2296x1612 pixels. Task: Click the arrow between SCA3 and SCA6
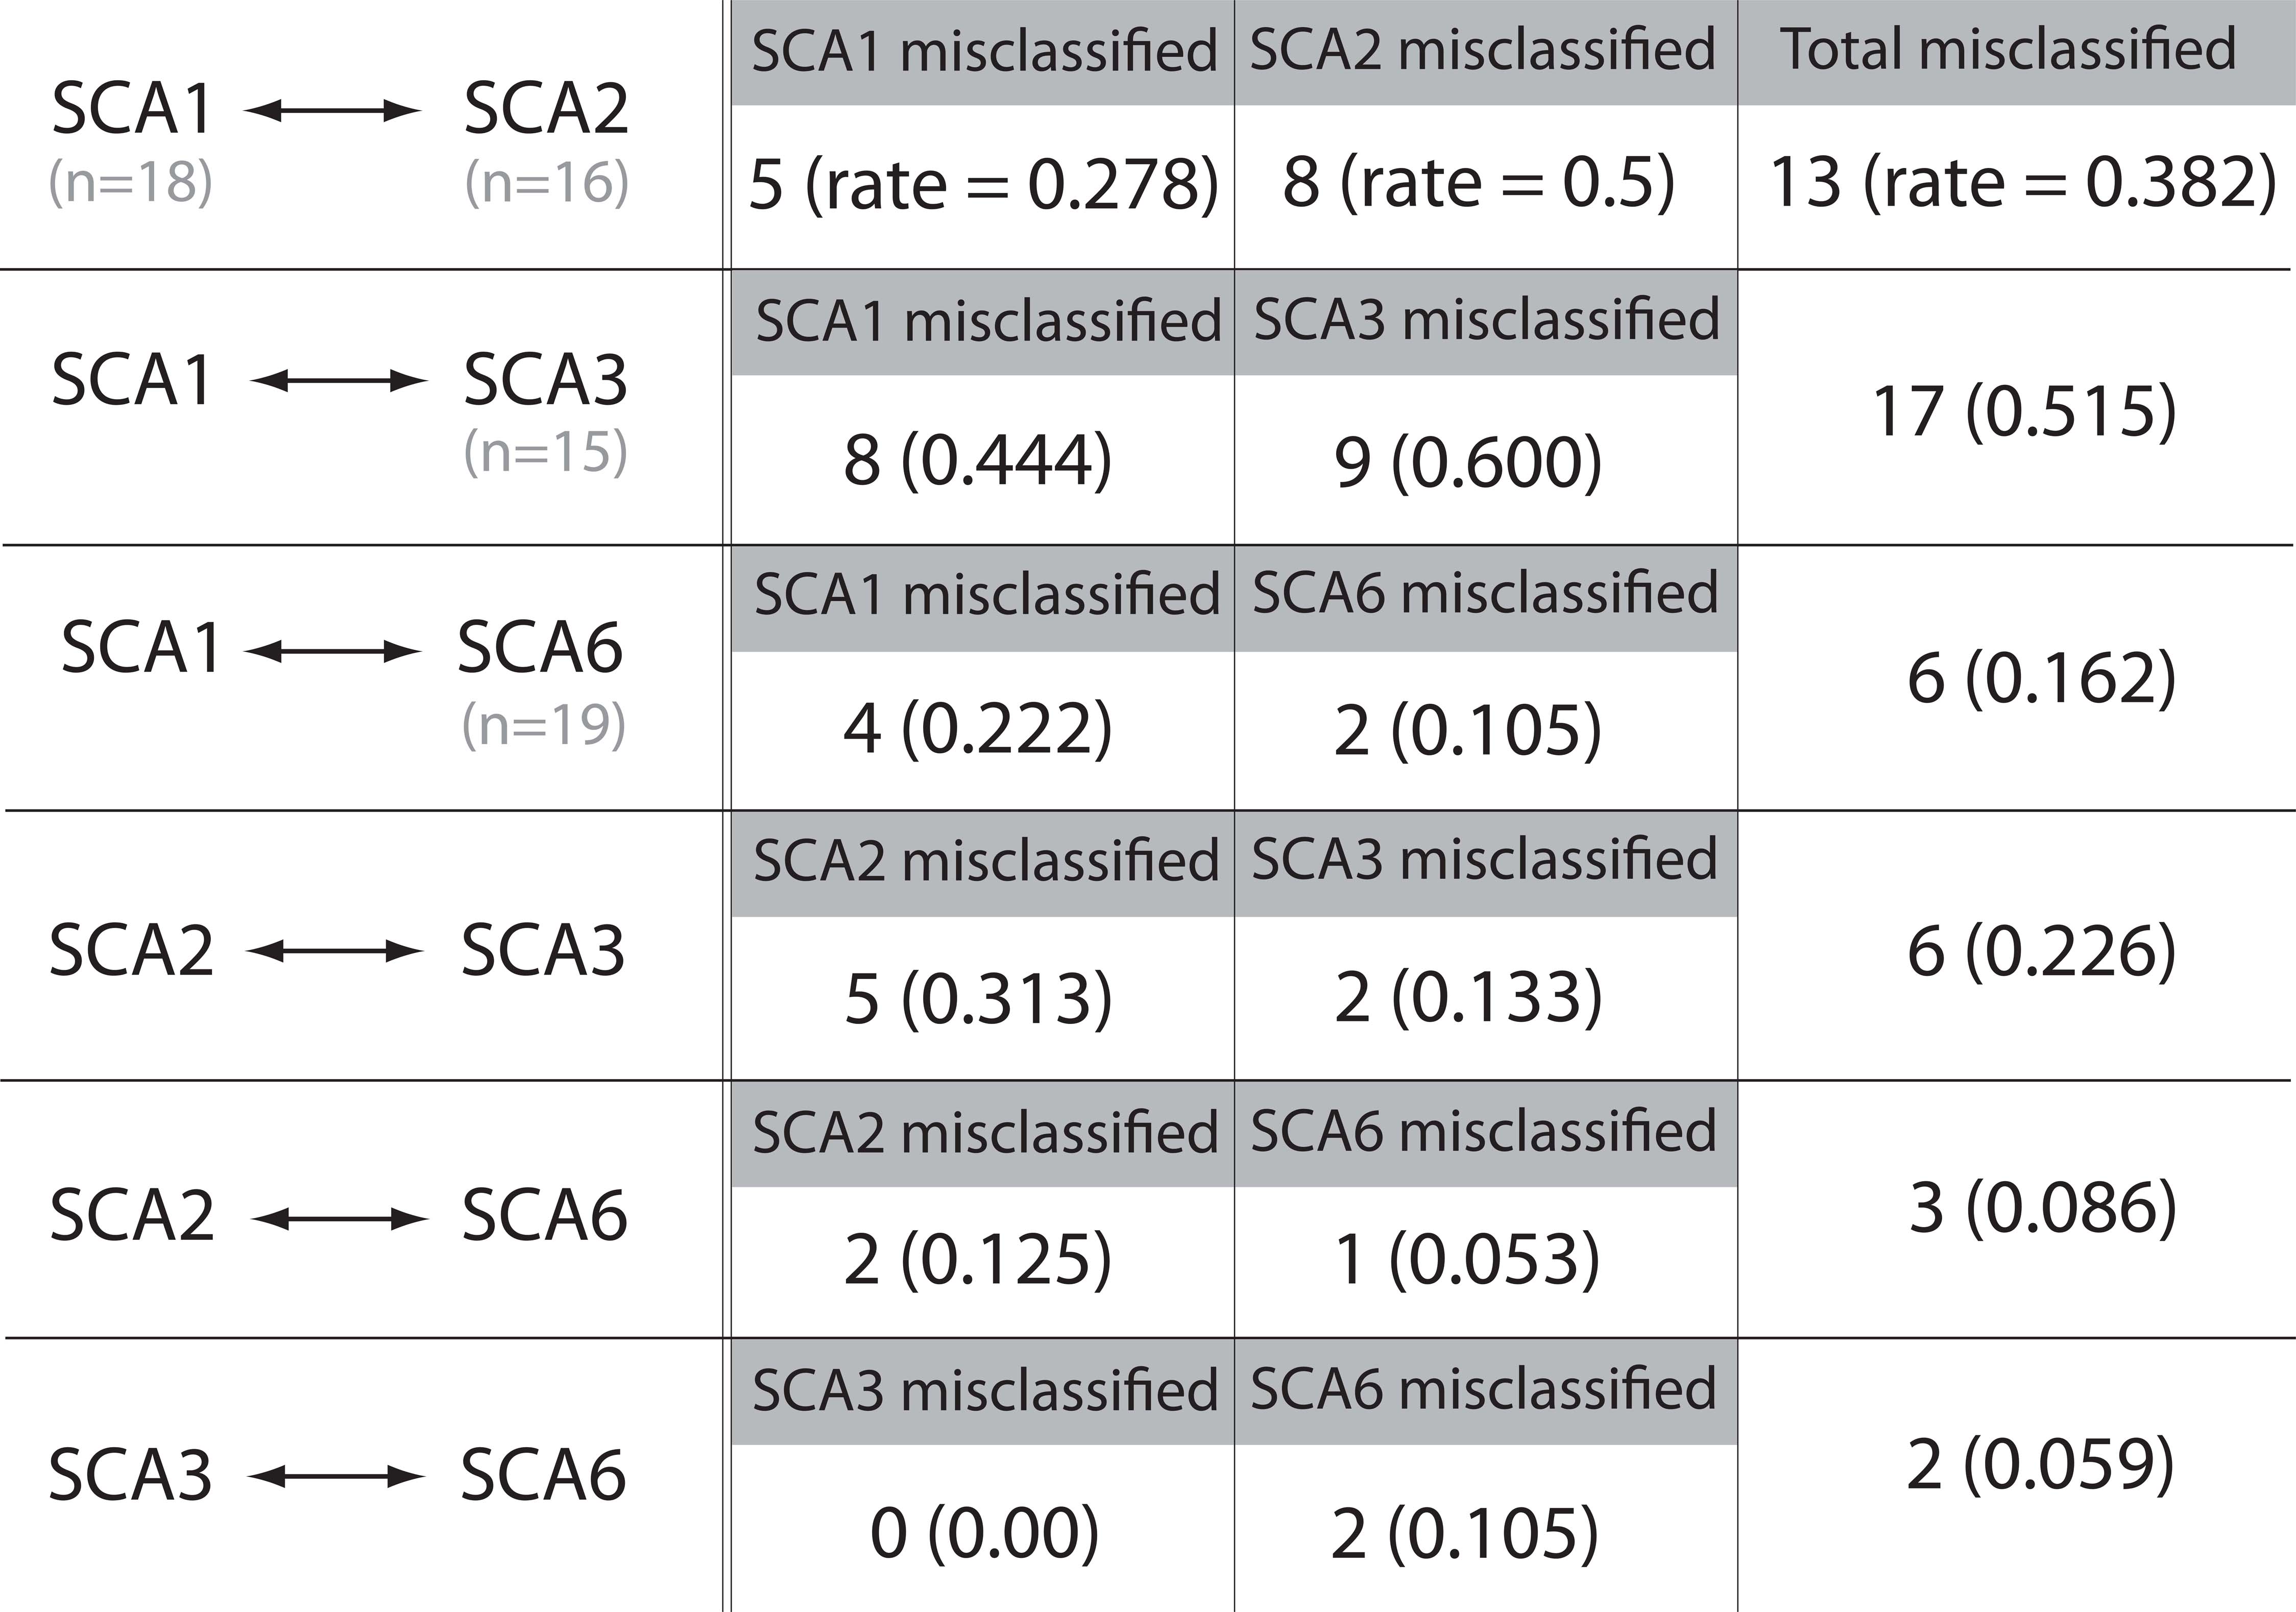coord(336,1476)
